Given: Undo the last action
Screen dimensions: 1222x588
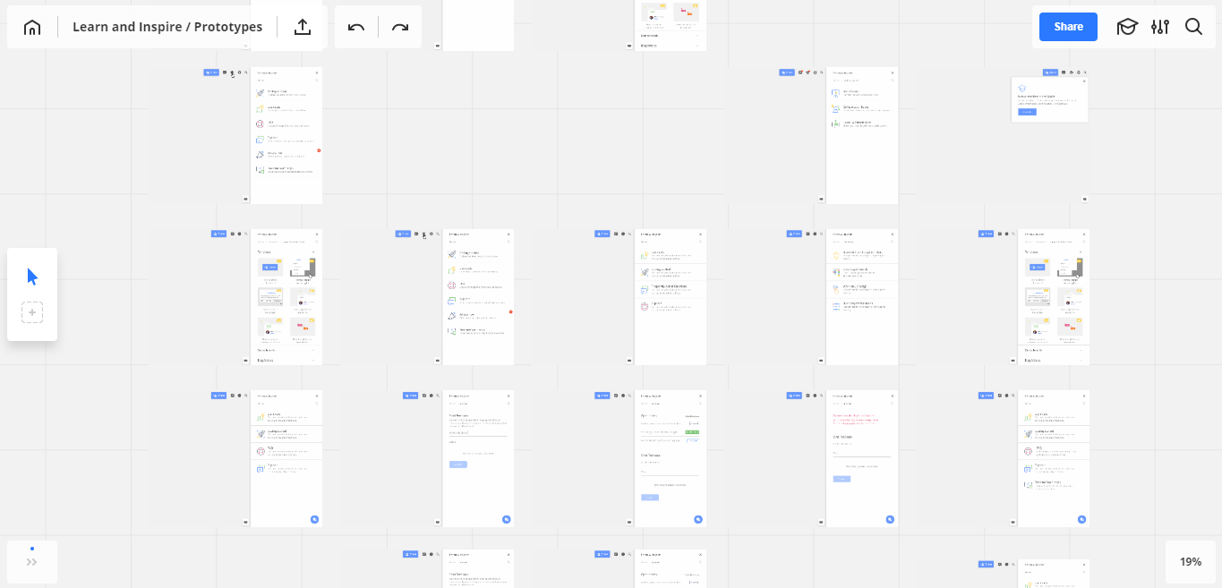Looking at the screenshot, I should pos(356,27).
